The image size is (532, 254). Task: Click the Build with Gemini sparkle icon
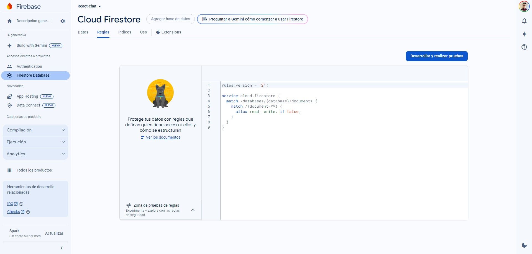(x=9, y=46)
